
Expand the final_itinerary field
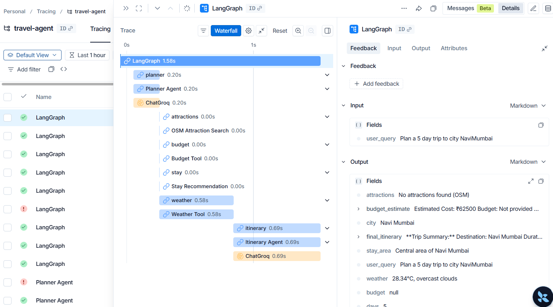tap(359, 237)
